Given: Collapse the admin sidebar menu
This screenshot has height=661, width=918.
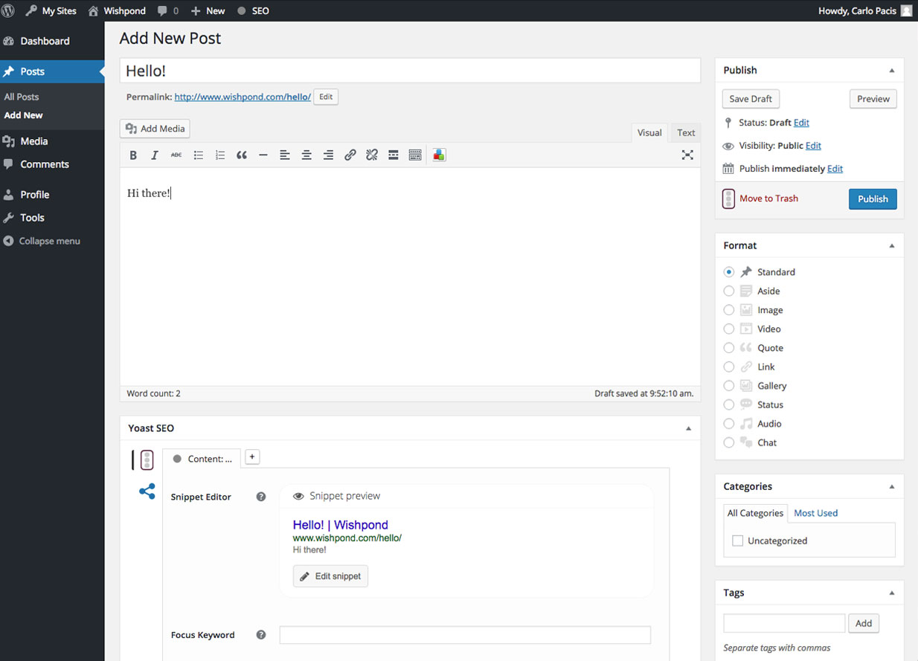Looking at the screenshot, I should coord(42,241).
